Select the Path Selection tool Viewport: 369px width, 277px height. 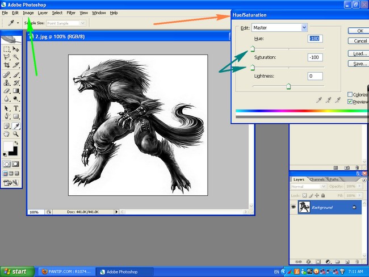6,108
